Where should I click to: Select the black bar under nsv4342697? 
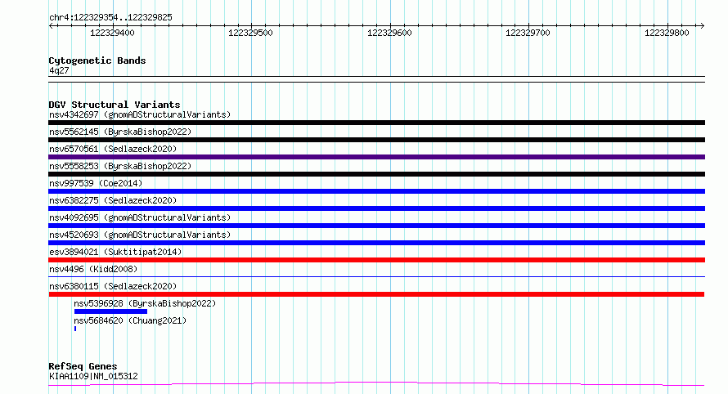(x=376, y=123)
